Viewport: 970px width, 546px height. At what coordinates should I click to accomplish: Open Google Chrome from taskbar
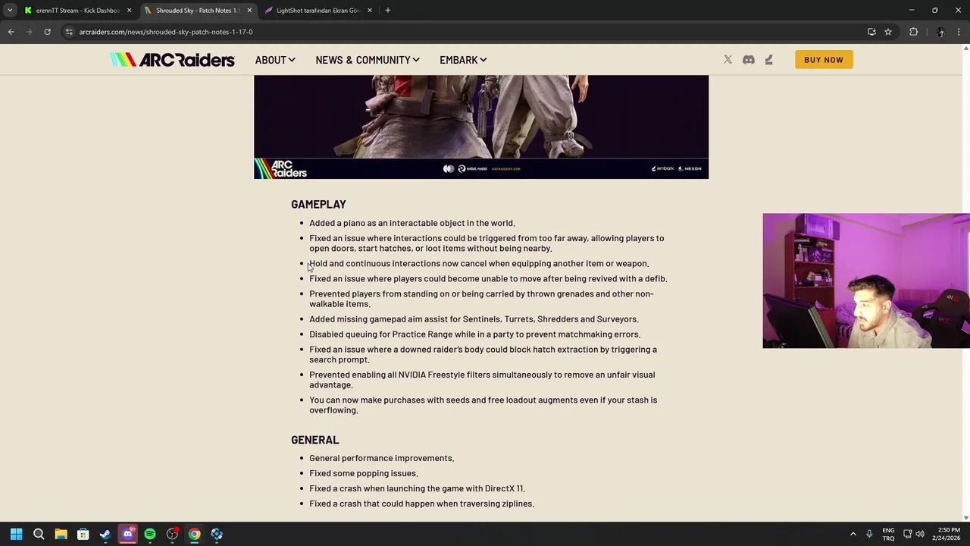coord(195,534)
